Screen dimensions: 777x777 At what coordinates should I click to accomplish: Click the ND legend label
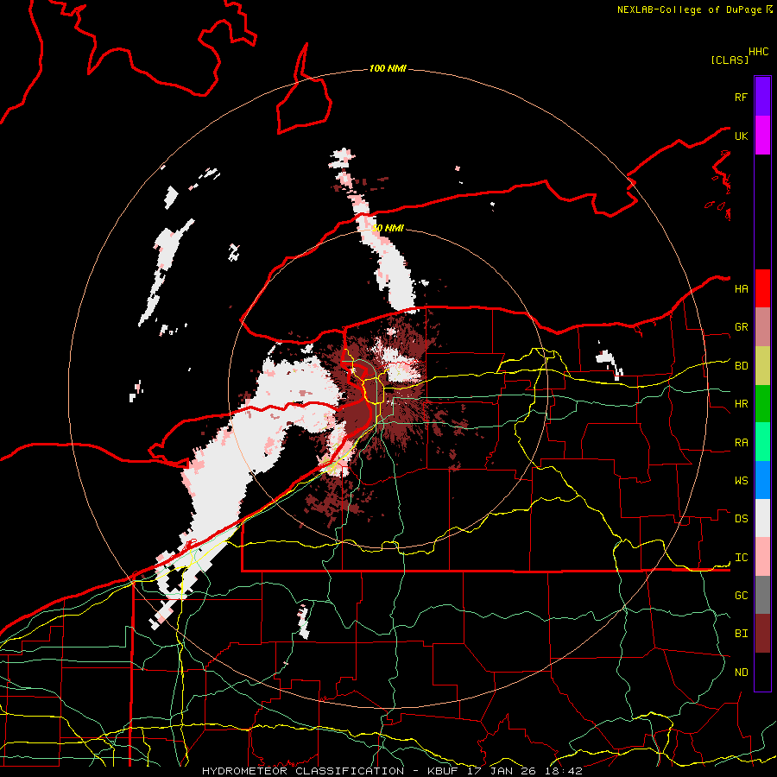point(742,673)
